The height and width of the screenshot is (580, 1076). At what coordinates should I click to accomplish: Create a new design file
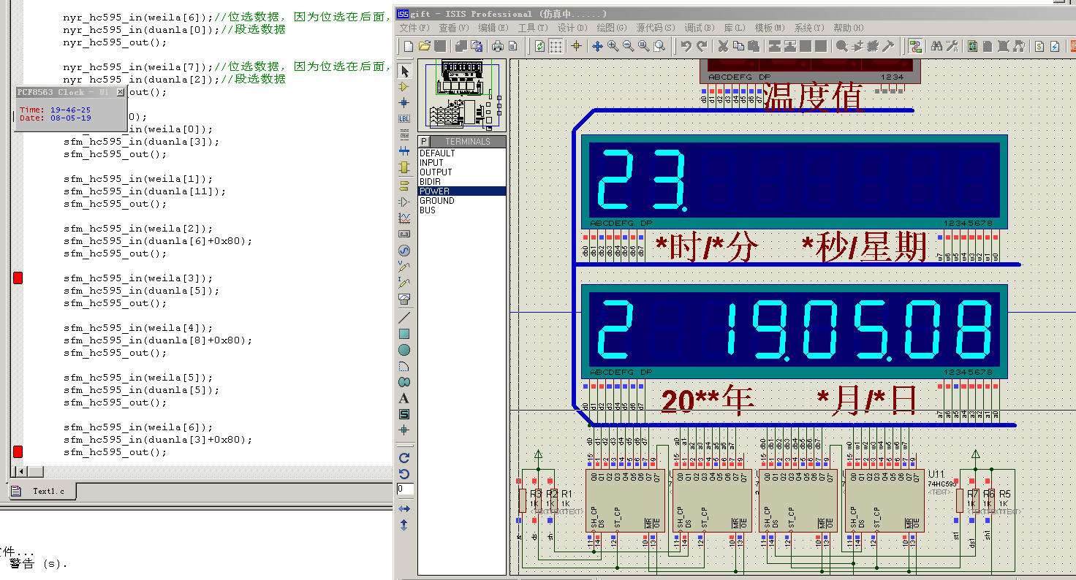[409, 46]
